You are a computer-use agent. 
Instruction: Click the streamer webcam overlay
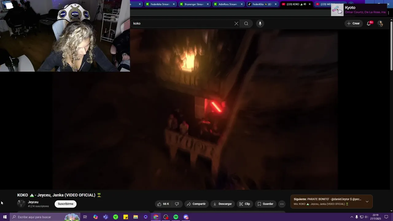65,36
